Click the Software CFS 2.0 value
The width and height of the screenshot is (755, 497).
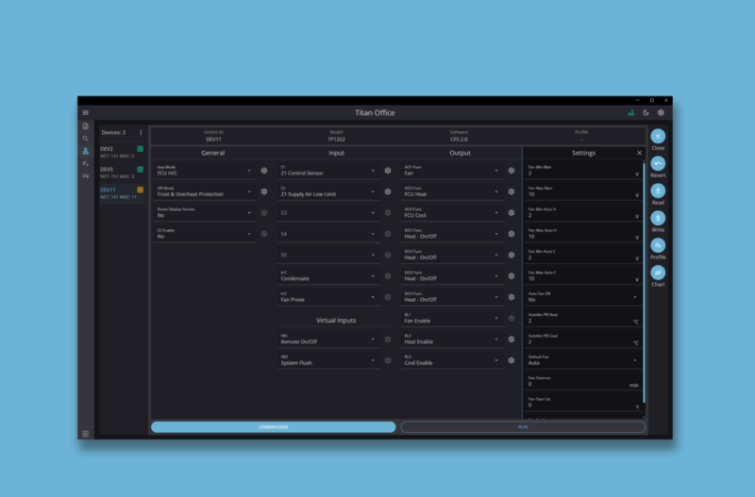[459, 139]
